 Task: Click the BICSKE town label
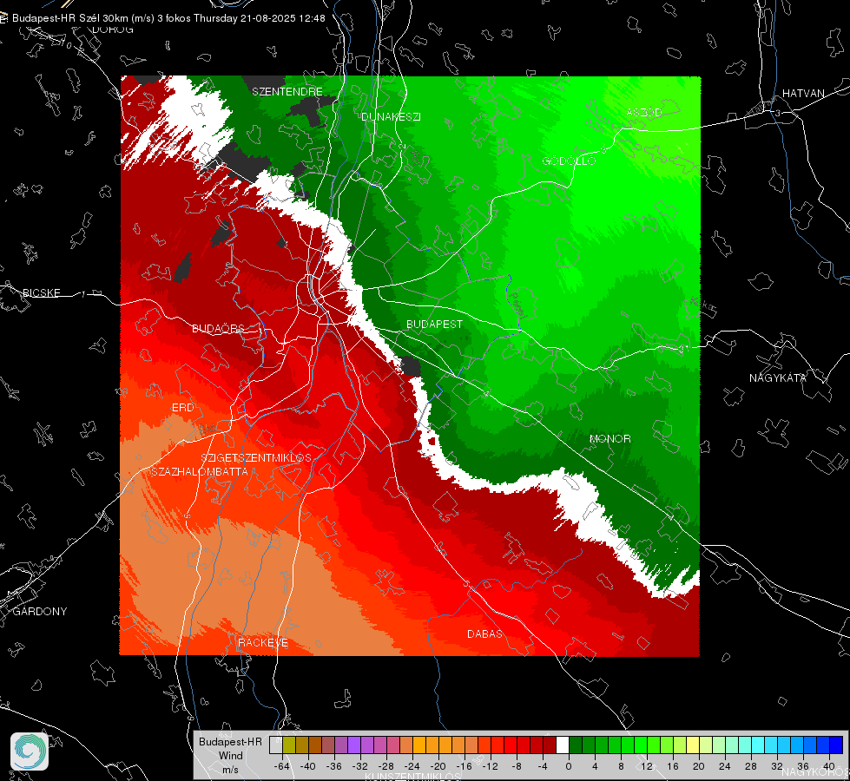click(x=42, y=292)
